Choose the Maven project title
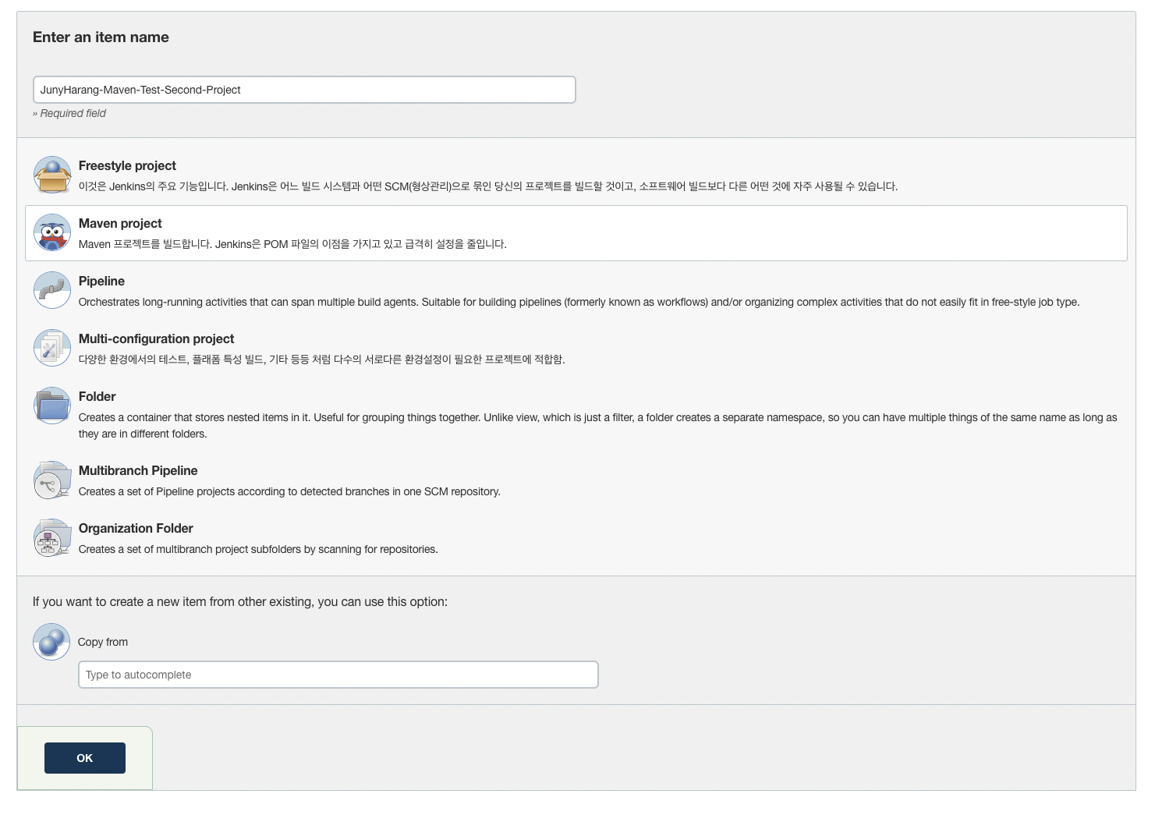 click(x=120, y=223)
